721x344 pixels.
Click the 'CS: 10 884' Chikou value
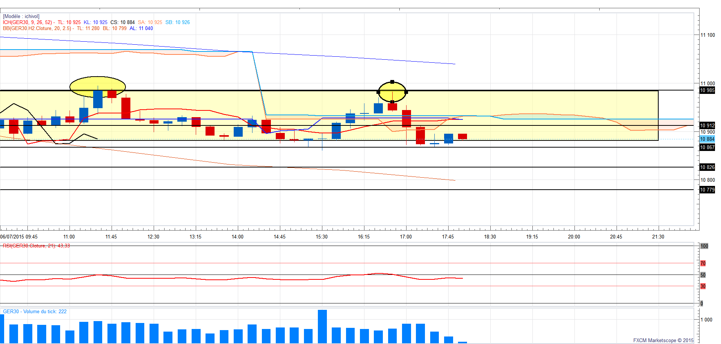click(x=122, y=23)
